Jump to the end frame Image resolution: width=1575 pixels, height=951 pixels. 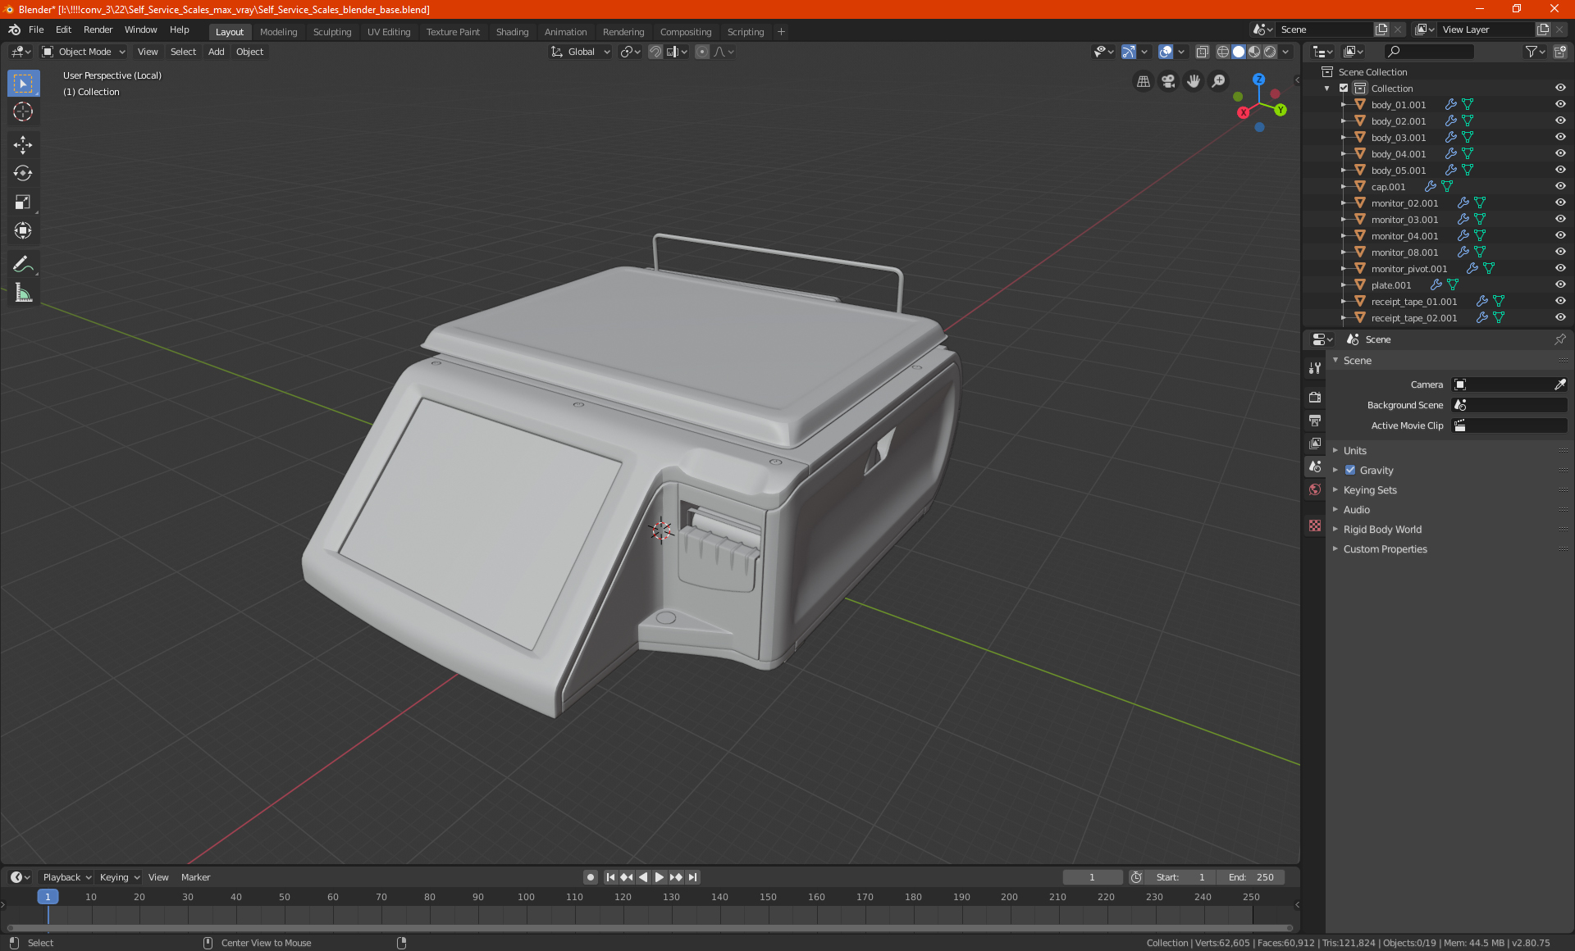coord(693,877)
